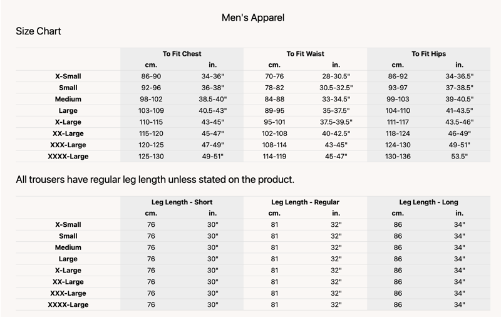Select the 114-119 waist cm cell
This screenshot has height=317, width=501.
tap(274, 156)
